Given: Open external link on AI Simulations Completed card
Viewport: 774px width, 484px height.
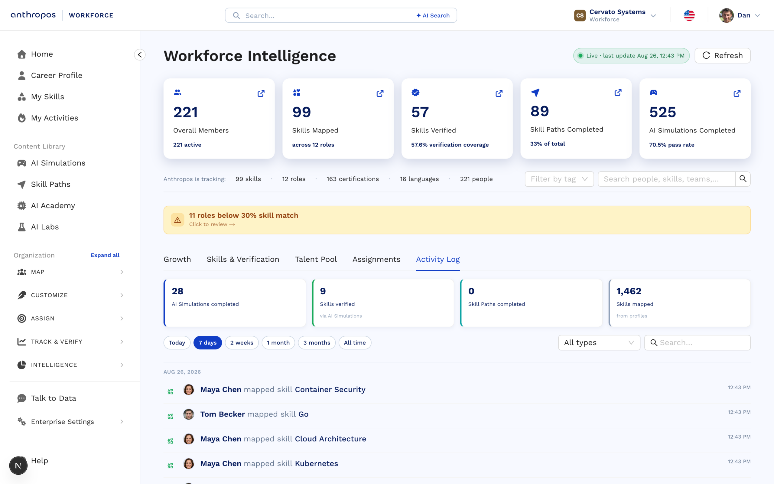Looking at the screenshot, I should pos(737,93).
